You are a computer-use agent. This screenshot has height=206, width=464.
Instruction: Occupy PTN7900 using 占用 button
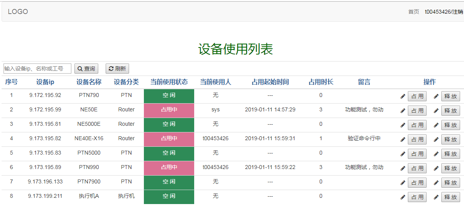(417, 183)
